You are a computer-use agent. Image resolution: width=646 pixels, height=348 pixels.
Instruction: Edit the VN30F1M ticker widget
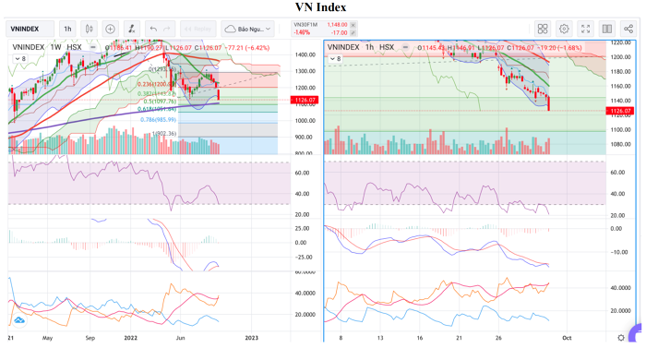[x=353, y=32]
